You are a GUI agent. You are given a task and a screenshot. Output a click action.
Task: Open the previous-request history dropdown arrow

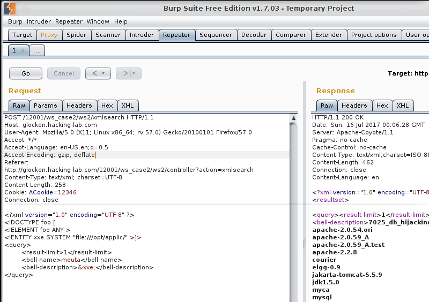(x=103, y=73)
